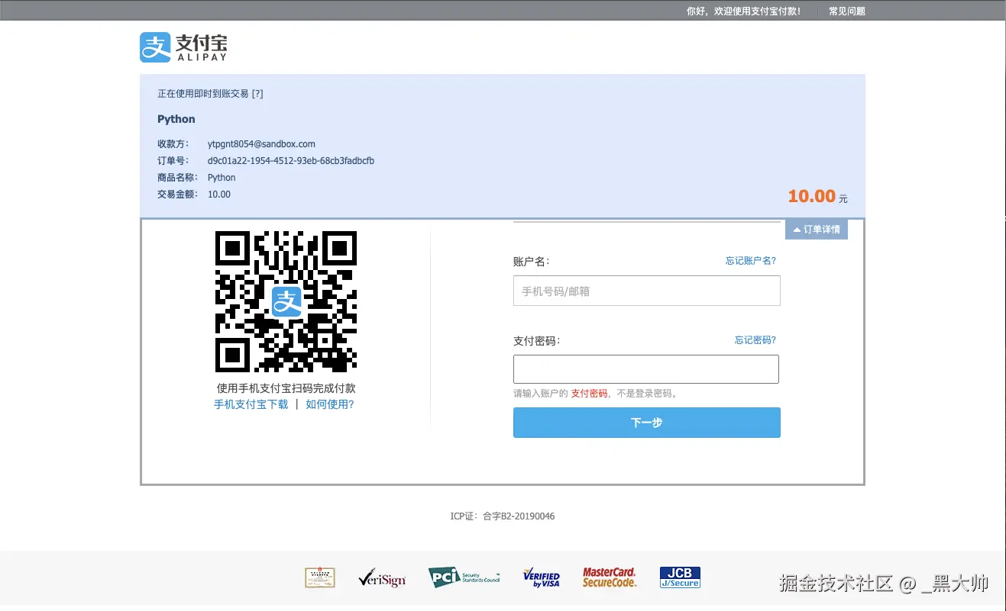The width and height of the screenshot is (1006, 611).
Task: Click the certificate badge left of VeriSign
Action: coord(320,577)
